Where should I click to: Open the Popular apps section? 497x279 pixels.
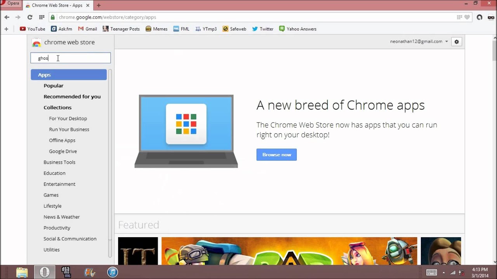54,86
